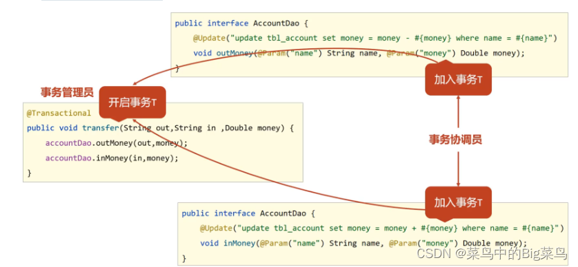This screenshot has height=267, width=578.
Task: Select the 'public void transfer' method signature line
Action: point(160,128)
